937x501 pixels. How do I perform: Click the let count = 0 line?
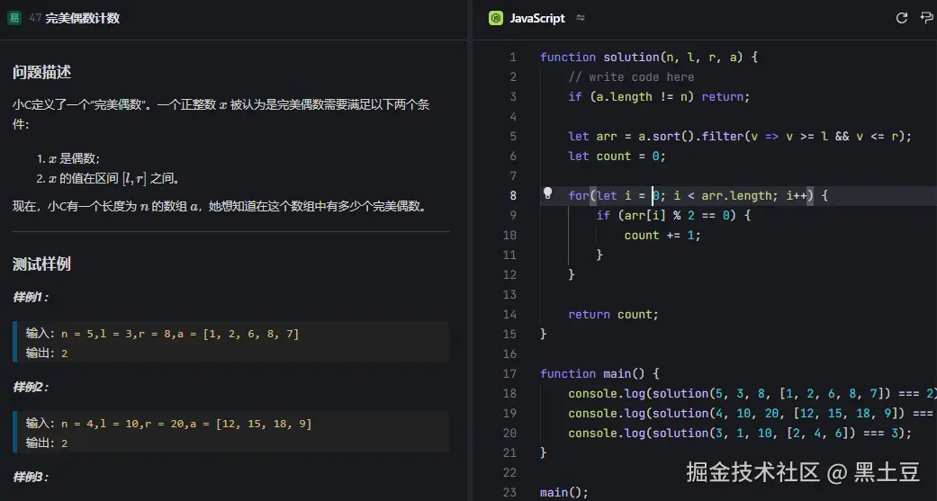tap(617, 156)
